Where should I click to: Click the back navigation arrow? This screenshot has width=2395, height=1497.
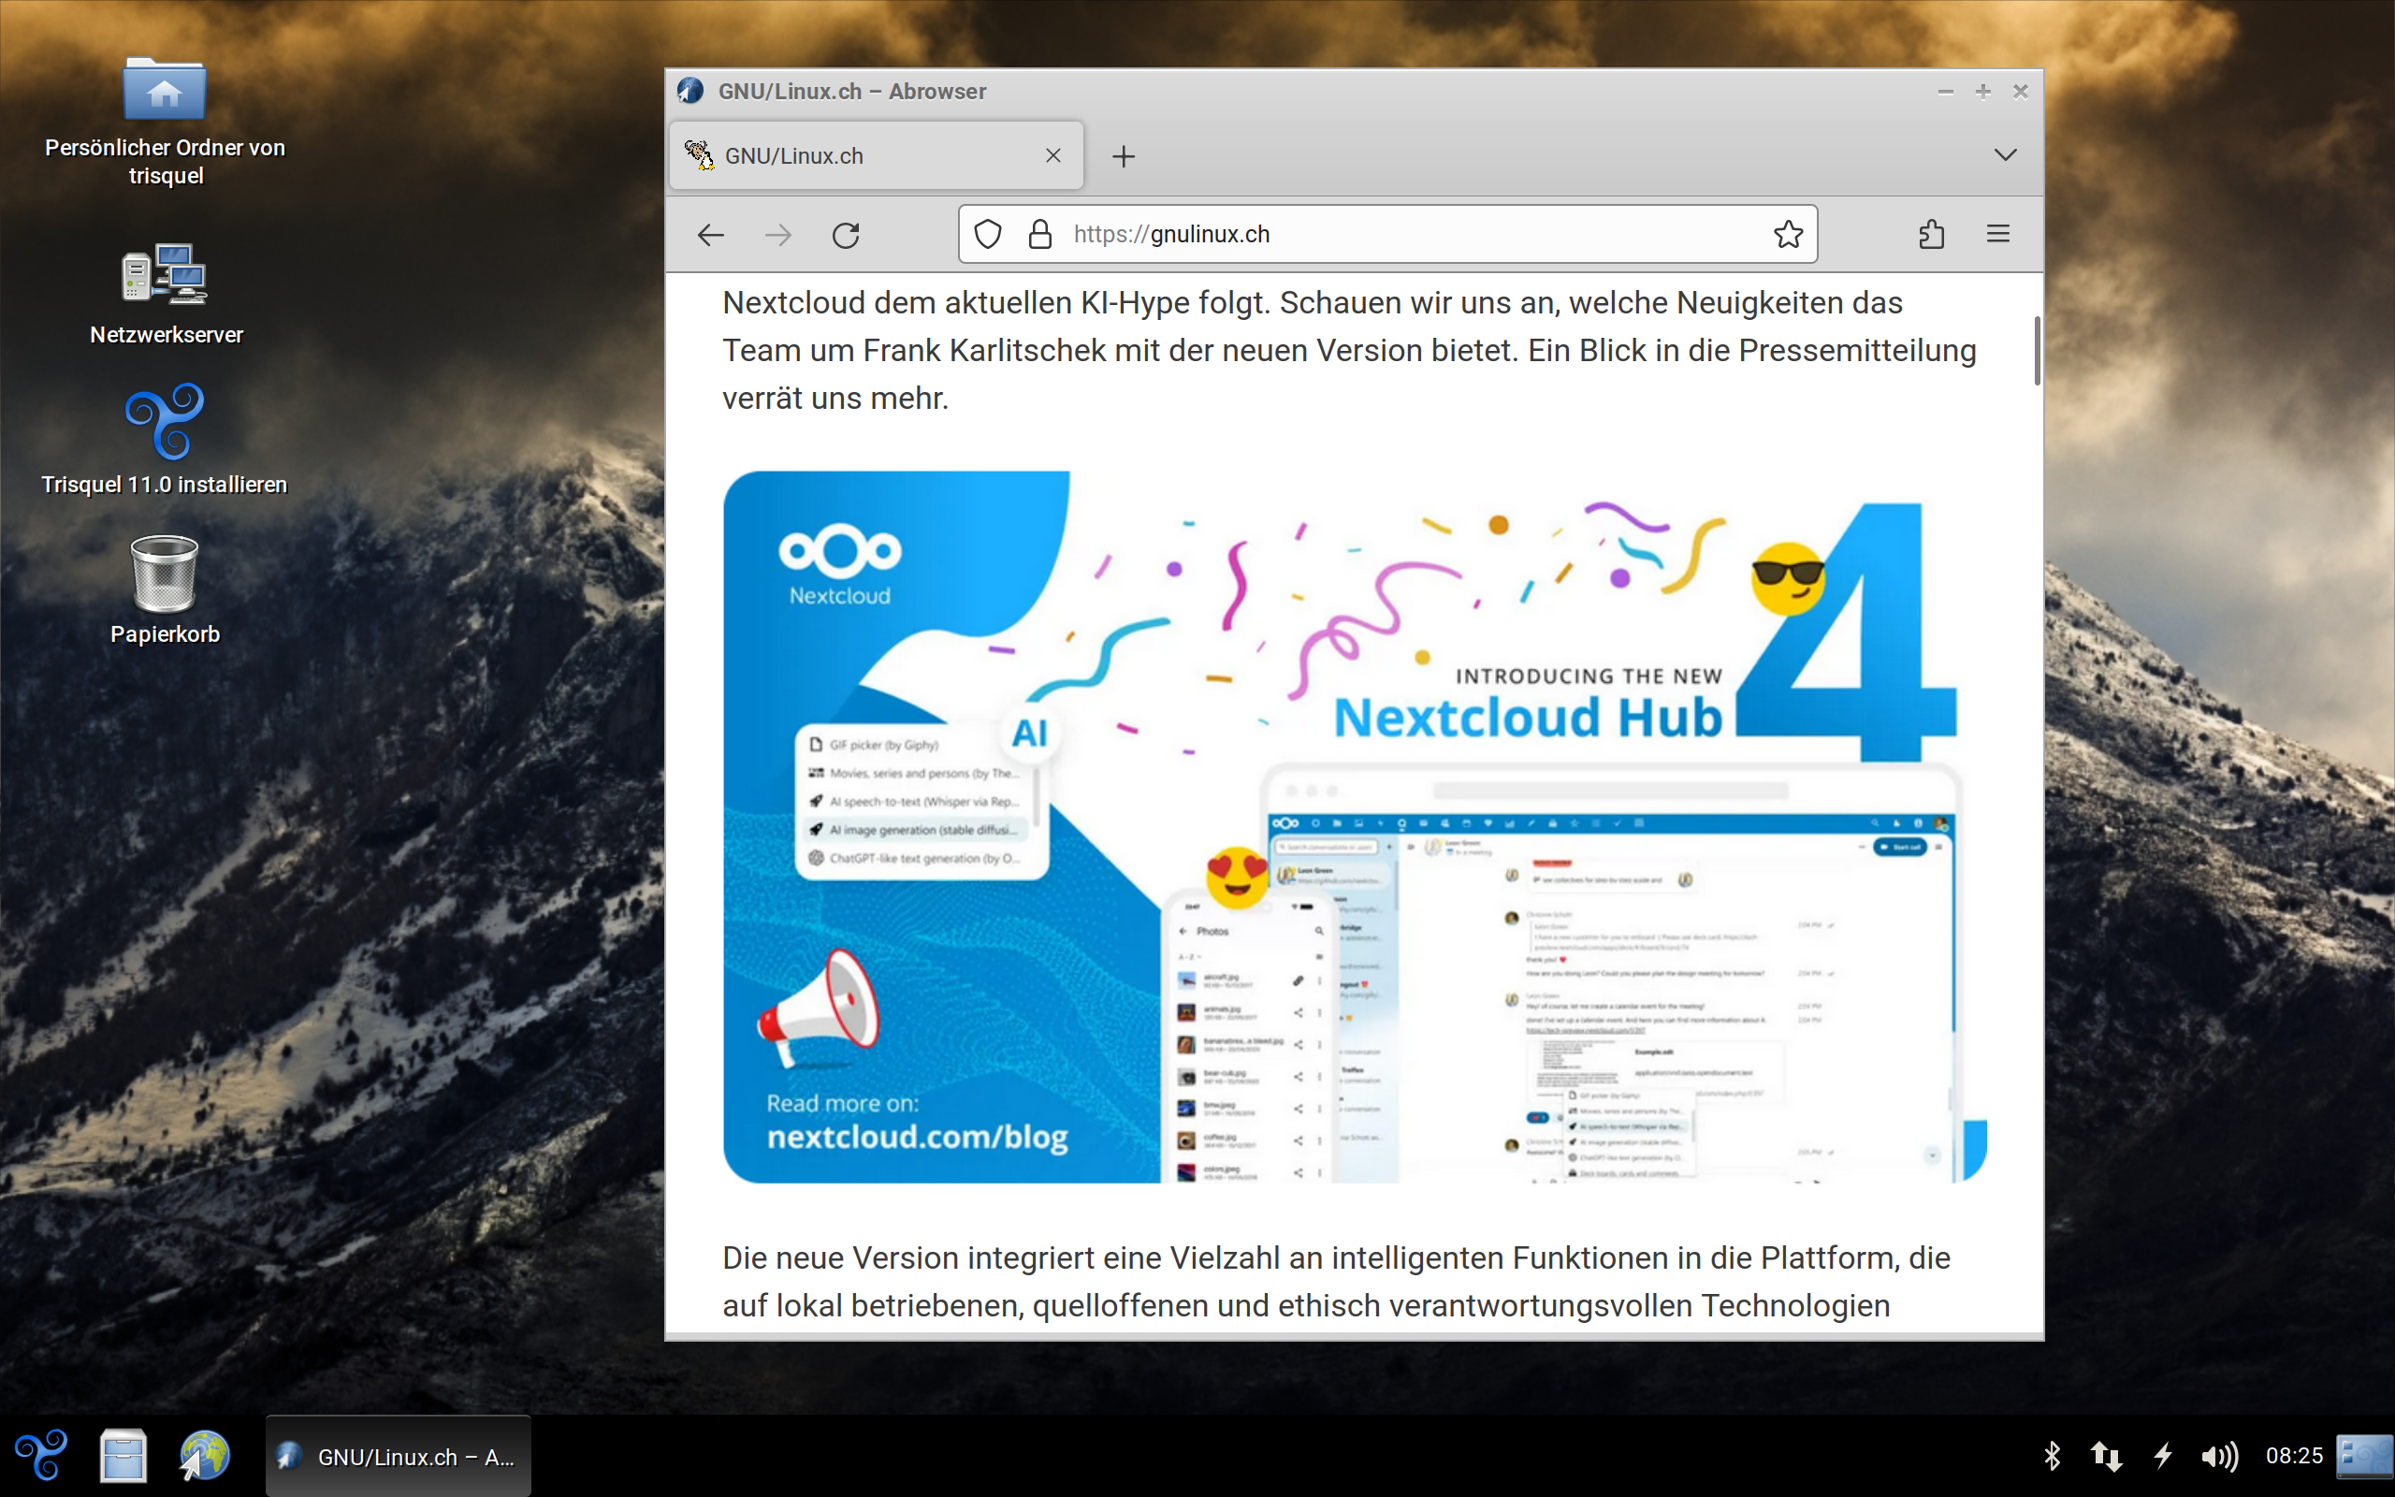tap(712, 235)
